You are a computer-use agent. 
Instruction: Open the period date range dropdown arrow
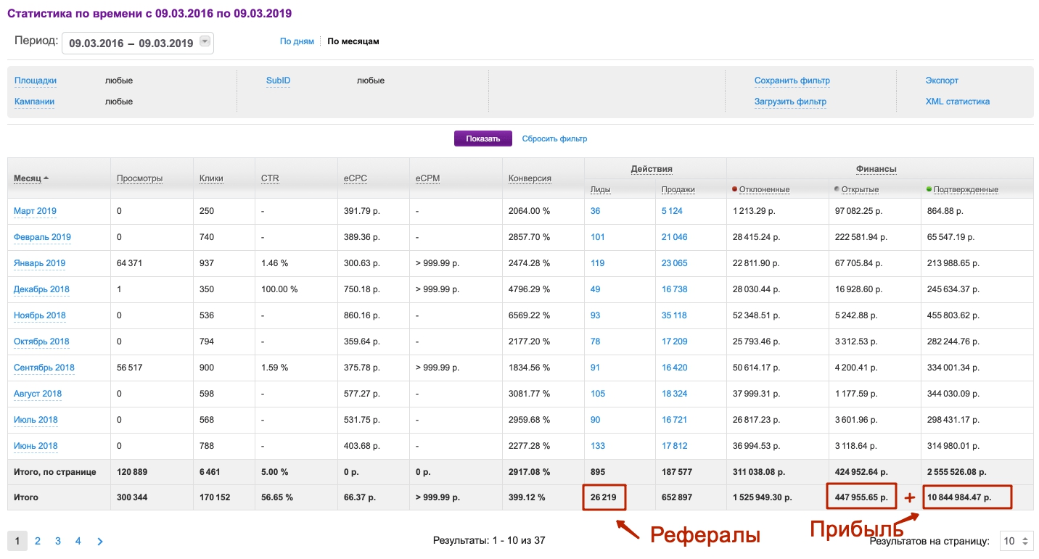[x=205, y=42]
